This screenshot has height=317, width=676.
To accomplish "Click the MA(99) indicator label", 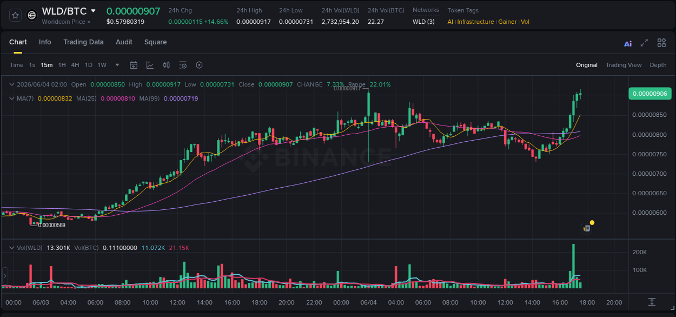I will click(x=150, y=98).
